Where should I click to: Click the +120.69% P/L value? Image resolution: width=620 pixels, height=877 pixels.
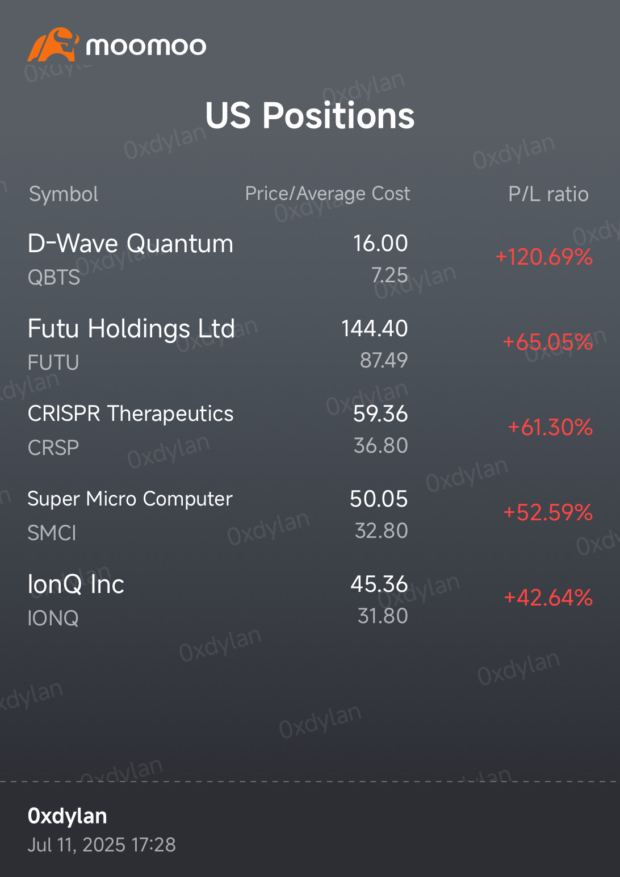(x=544, y=257)
